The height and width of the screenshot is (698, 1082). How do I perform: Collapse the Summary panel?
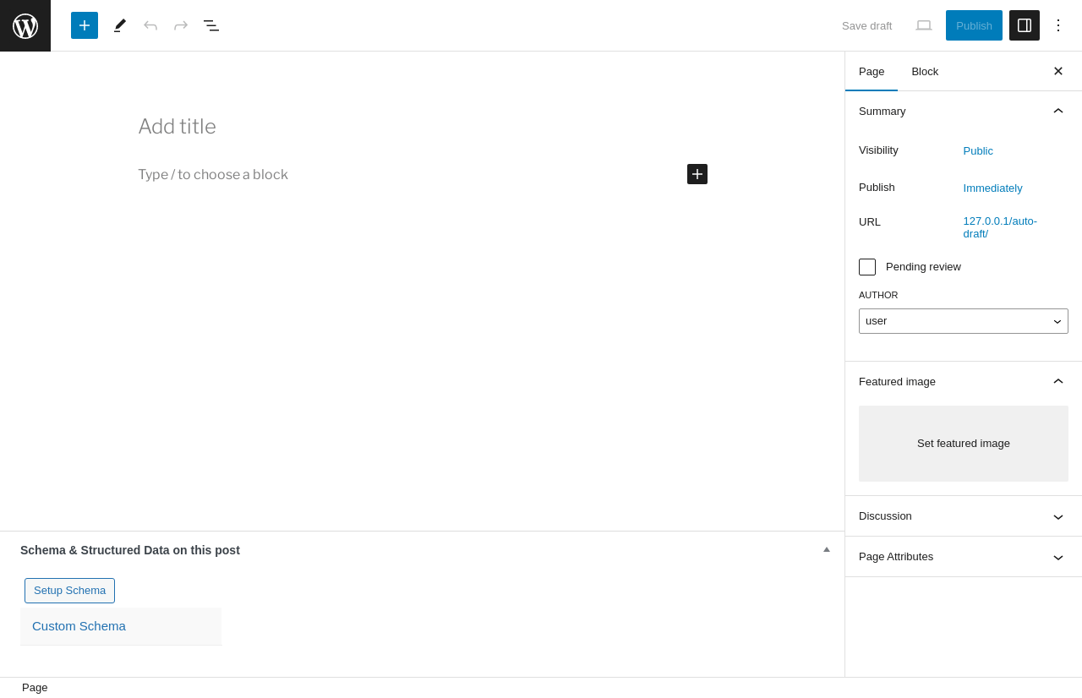[1058, 111]
